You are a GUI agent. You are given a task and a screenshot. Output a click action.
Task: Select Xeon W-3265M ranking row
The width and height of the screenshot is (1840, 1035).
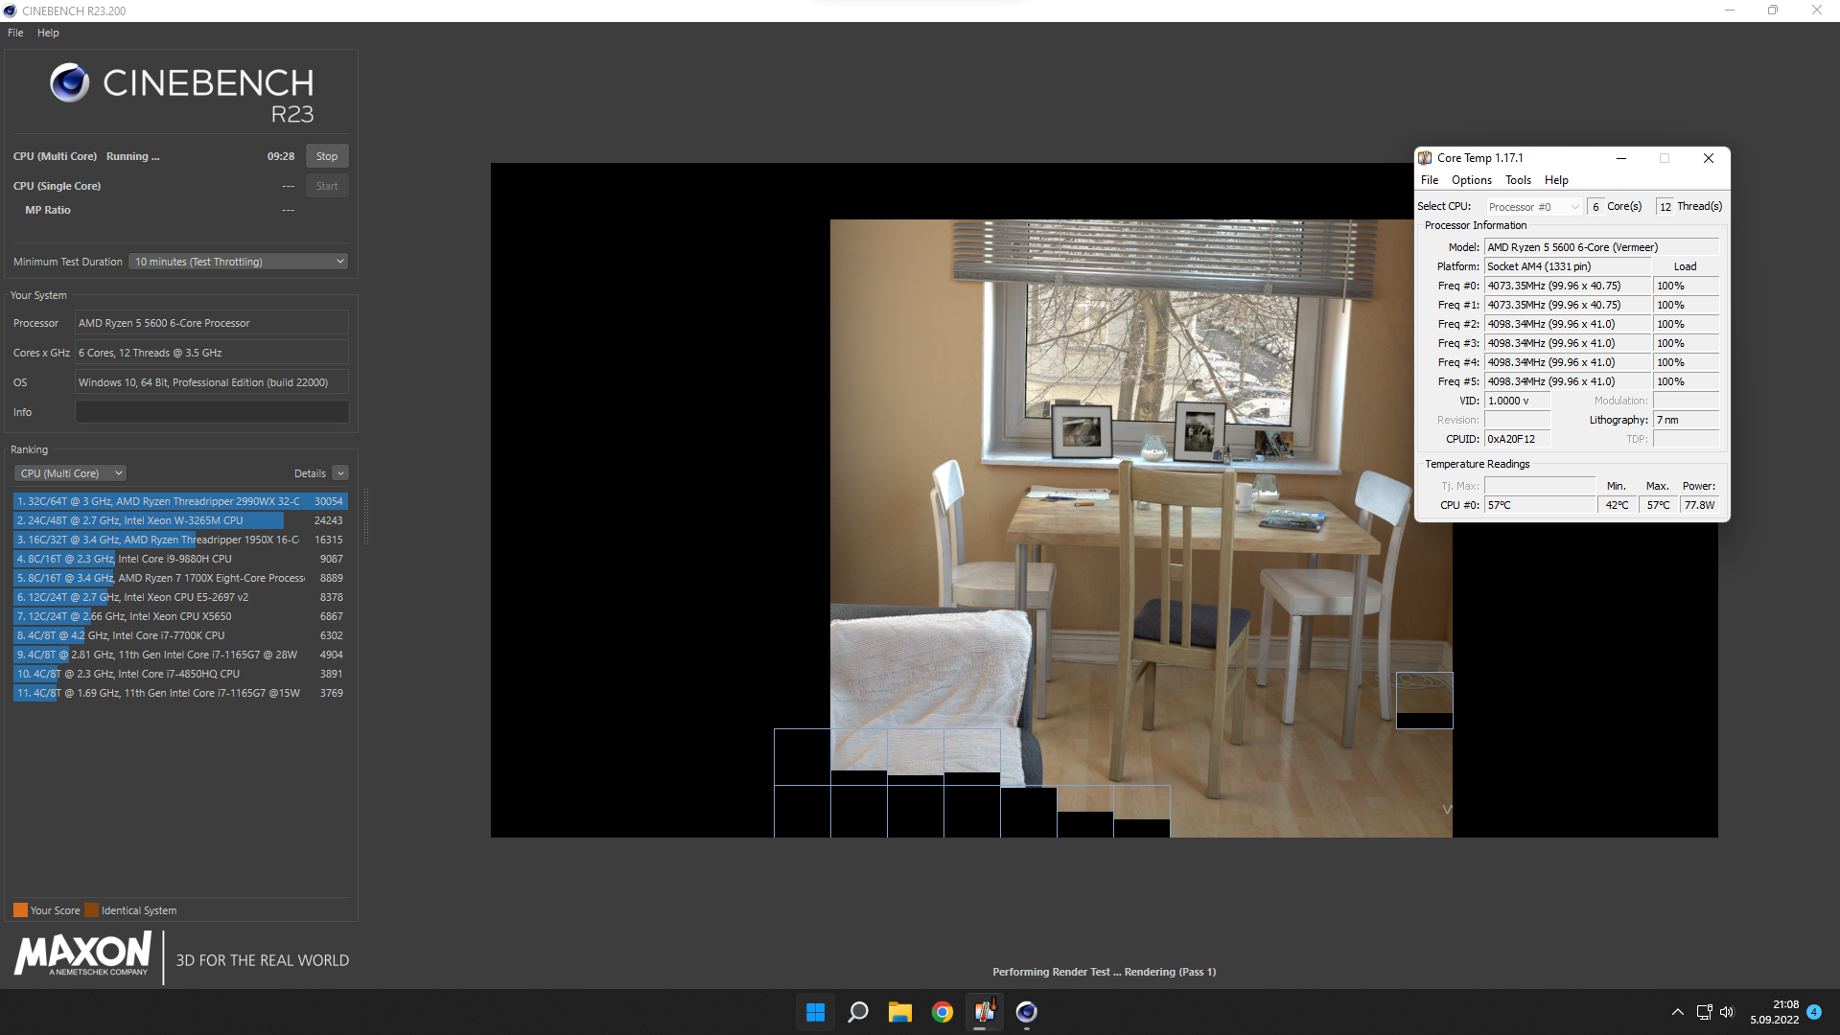(x=180, y=520)
